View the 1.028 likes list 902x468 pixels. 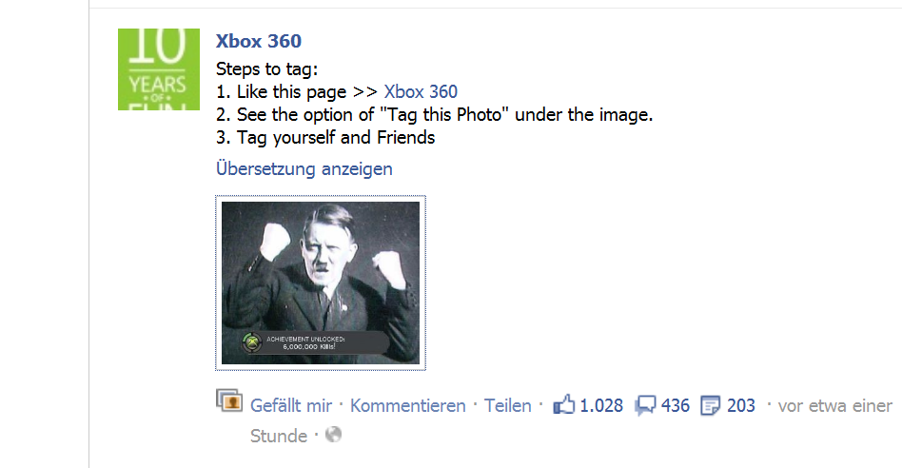(x=601, y=405)
